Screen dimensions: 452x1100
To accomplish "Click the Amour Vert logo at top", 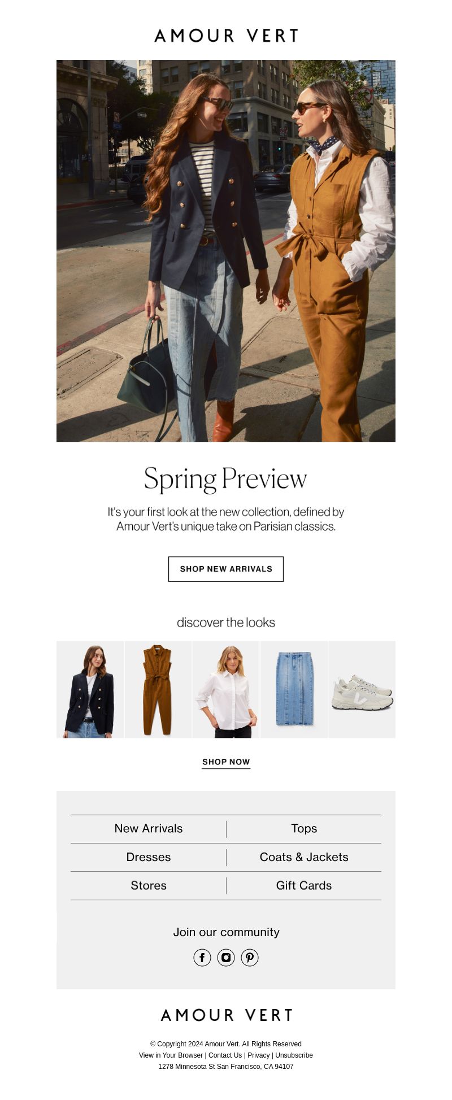I will (226, 36).
